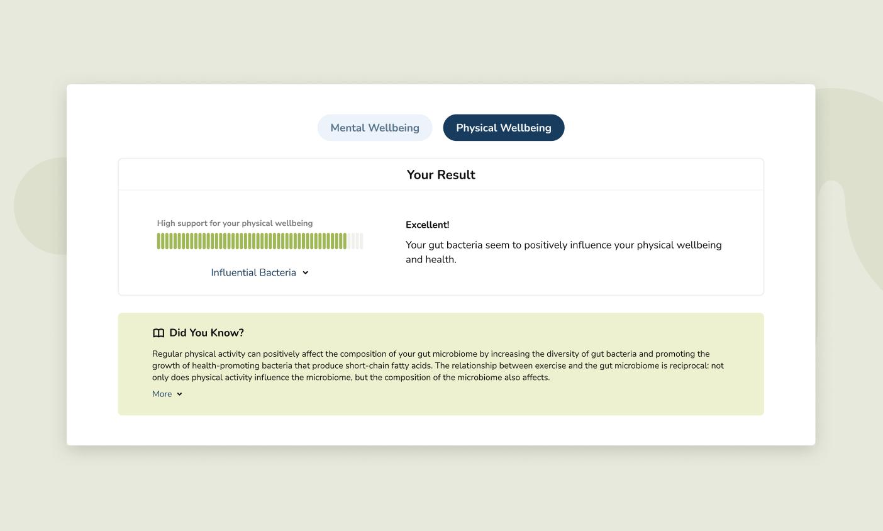Viewport: 883px width, 531px height.
Task: Click the Your Result heading
Action: (441, 175)
